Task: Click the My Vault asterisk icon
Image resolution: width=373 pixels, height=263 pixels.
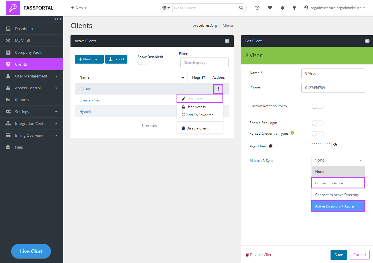Action: (x=8, y=40)
